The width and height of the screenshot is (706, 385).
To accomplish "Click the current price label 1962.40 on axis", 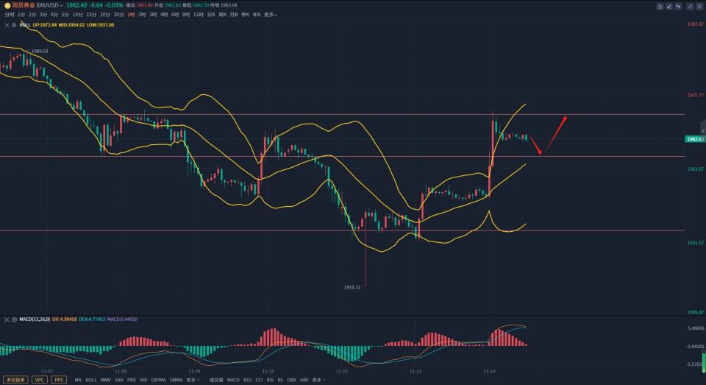I will [x=694, y=139].
